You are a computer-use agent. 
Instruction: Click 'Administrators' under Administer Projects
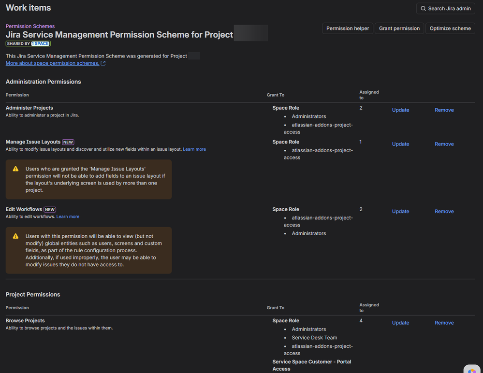coord(308,116)
